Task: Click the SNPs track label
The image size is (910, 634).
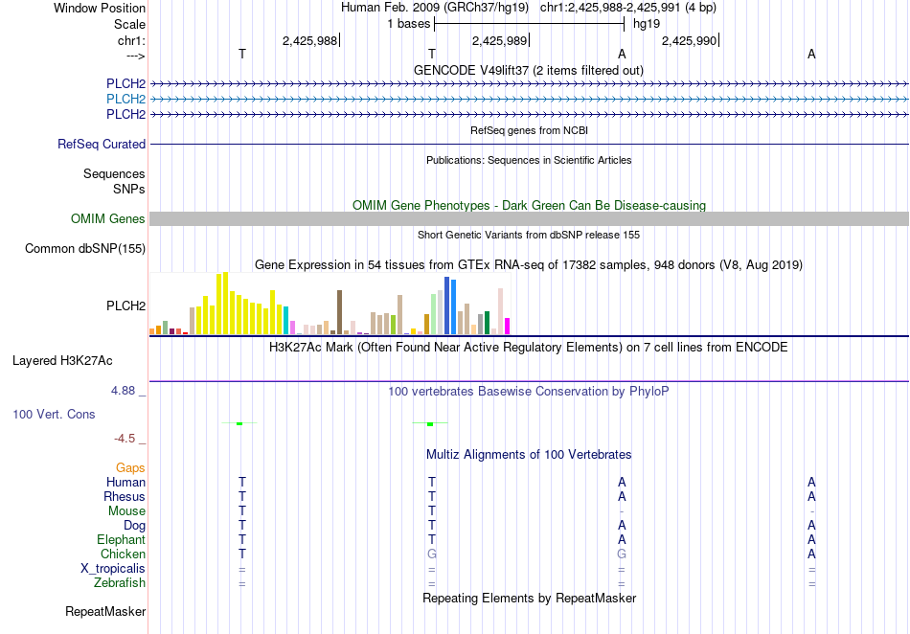Action: click(129, 189)
